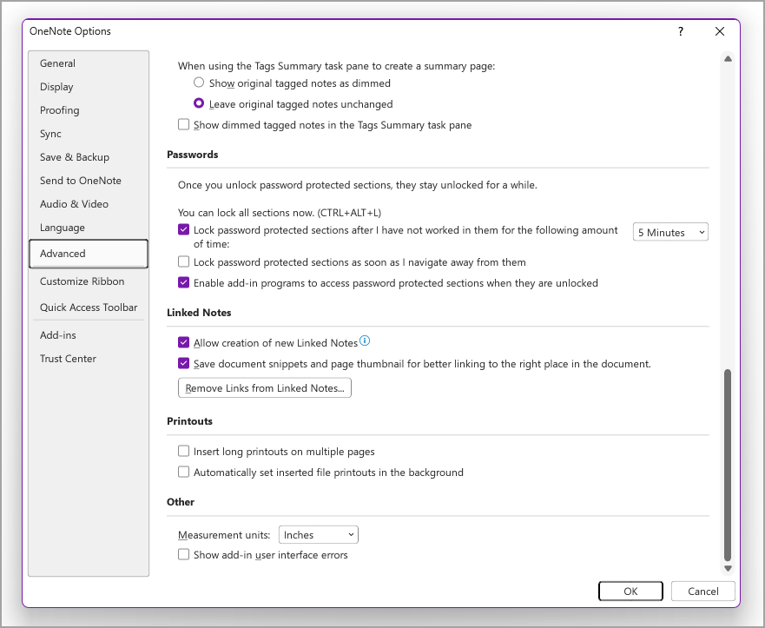Select Show original tagged notes as dimmed
This screenshot has width=765, height=628.
click(198, 83)
